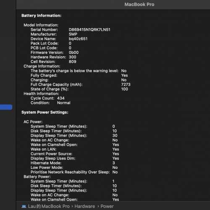Image resolution: width=210 pixels, height=210 pixels.
Task: Click the battery warning level value No
Action: tap(124, 71)
